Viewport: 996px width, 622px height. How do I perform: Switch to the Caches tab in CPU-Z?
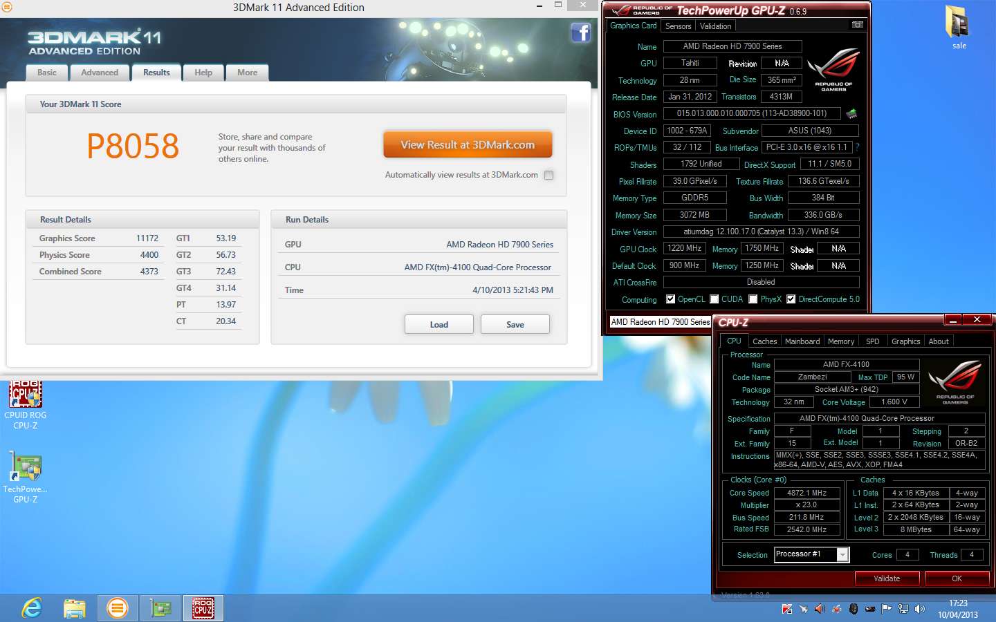[x=764, y=341]
